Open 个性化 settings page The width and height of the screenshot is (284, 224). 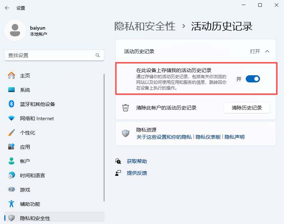tap(54, 133)
